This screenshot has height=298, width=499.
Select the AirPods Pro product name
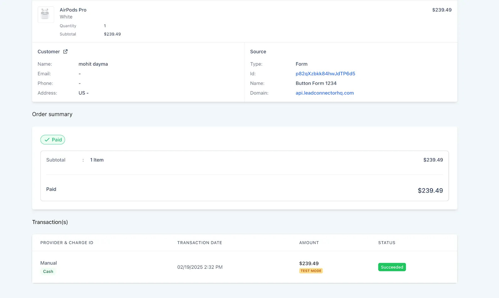click(x=73, y=10)
